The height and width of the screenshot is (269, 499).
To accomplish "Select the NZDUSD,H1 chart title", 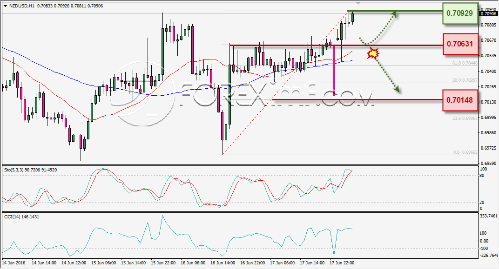I will 22,6.
